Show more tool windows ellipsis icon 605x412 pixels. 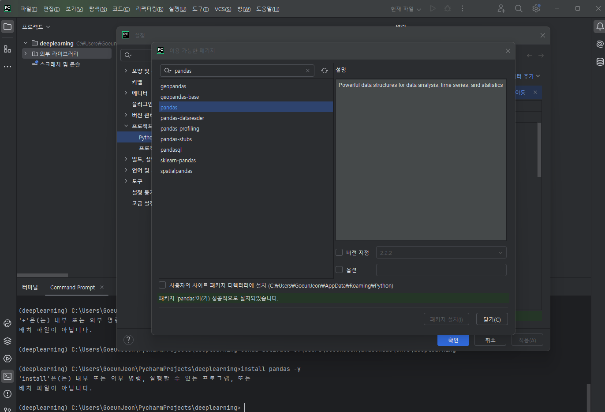(x=7, y=67)
